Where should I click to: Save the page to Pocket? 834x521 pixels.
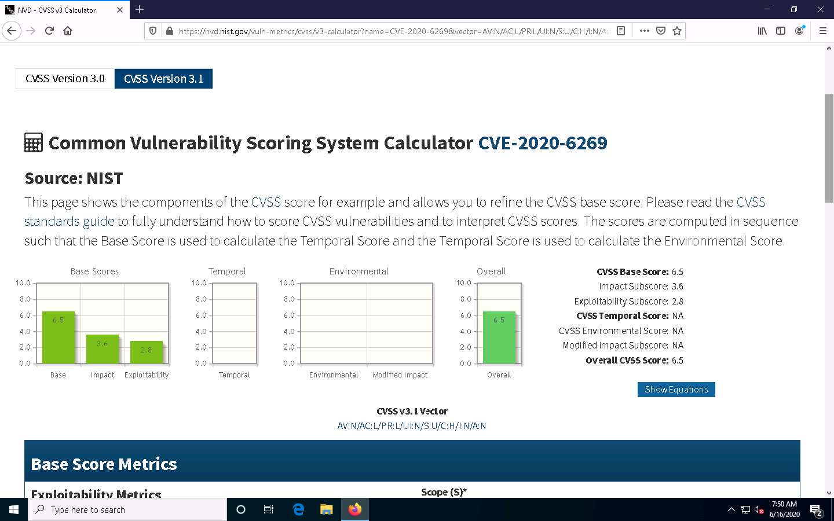pos(660,31)
